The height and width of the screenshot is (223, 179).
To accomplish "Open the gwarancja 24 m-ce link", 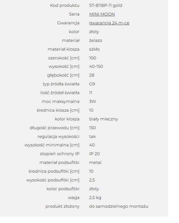I will point(109,23).
